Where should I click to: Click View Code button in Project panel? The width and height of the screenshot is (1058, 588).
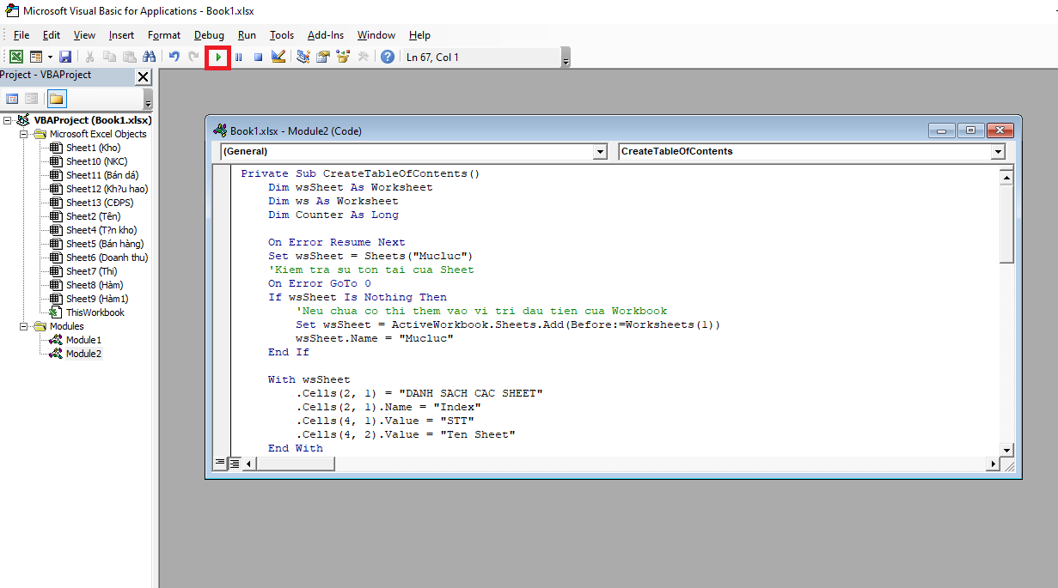pos(13,99)
